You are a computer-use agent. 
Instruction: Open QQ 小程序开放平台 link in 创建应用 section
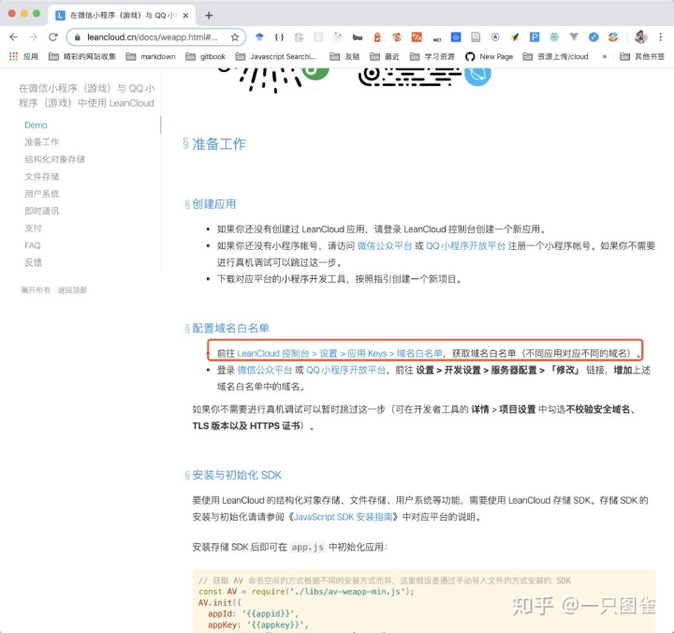pyautogui.click(x=465, y=246)
